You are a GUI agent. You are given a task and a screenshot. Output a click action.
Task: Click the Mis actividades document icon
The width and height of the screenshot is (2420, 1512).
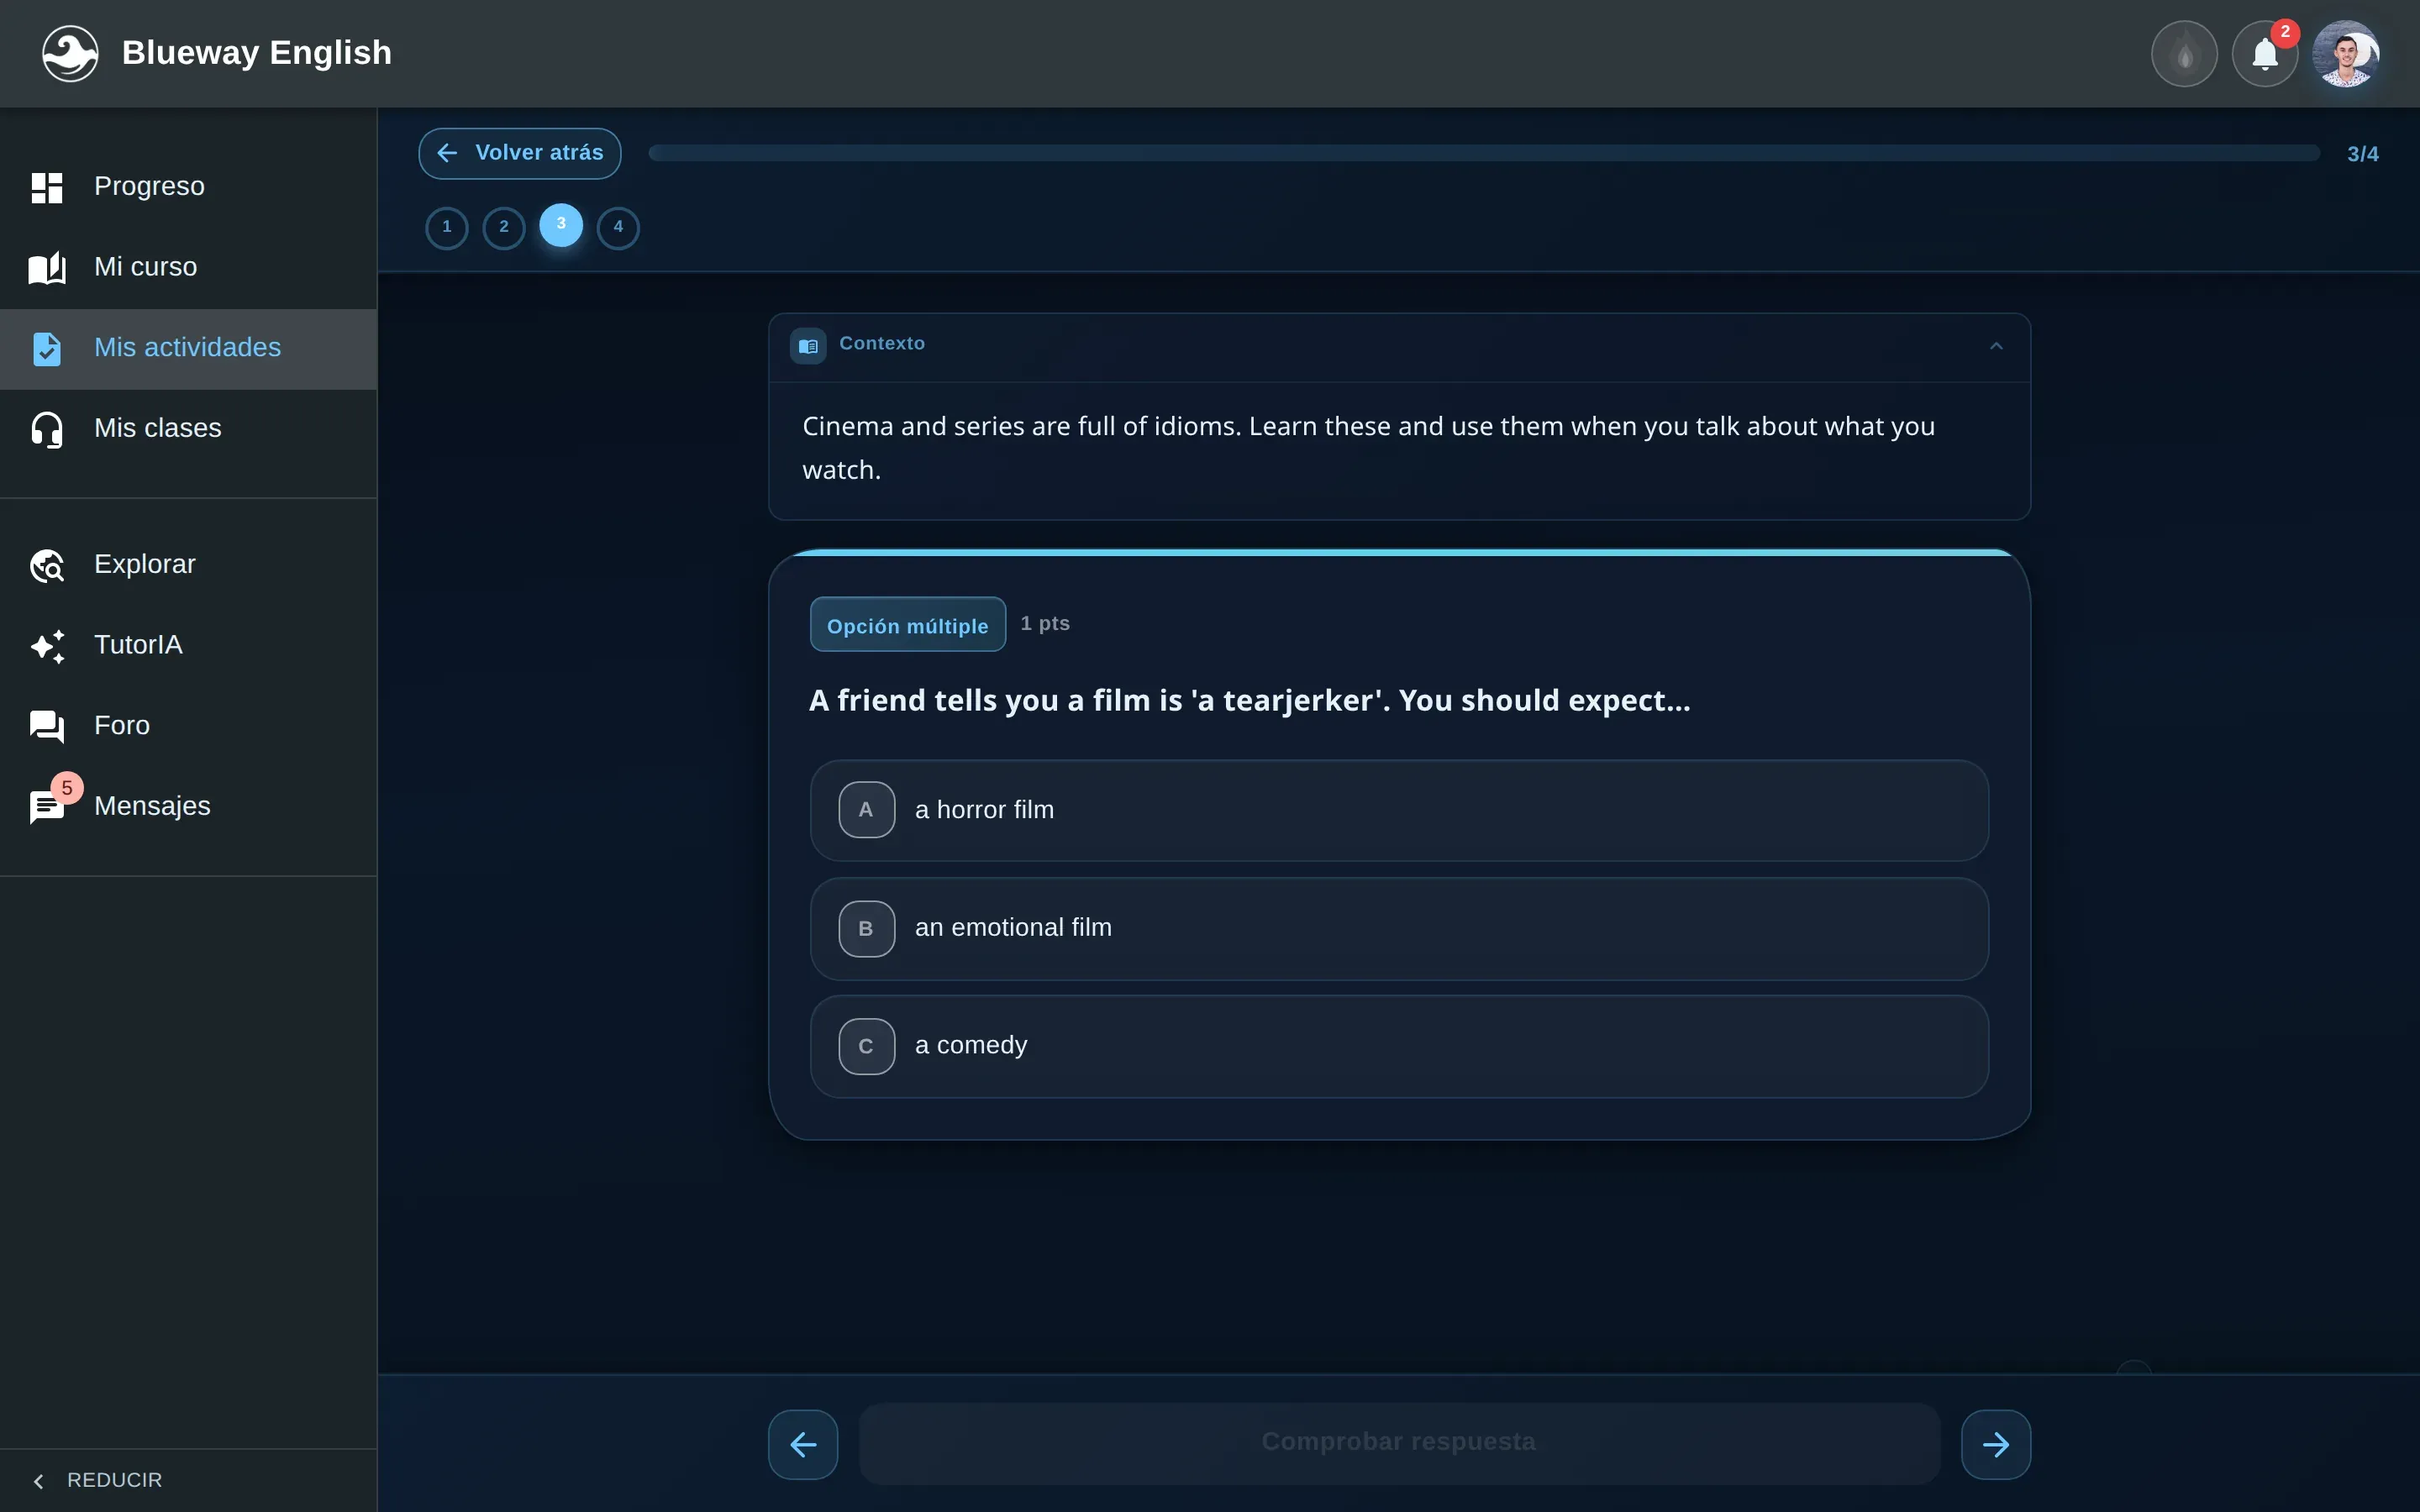47,348
